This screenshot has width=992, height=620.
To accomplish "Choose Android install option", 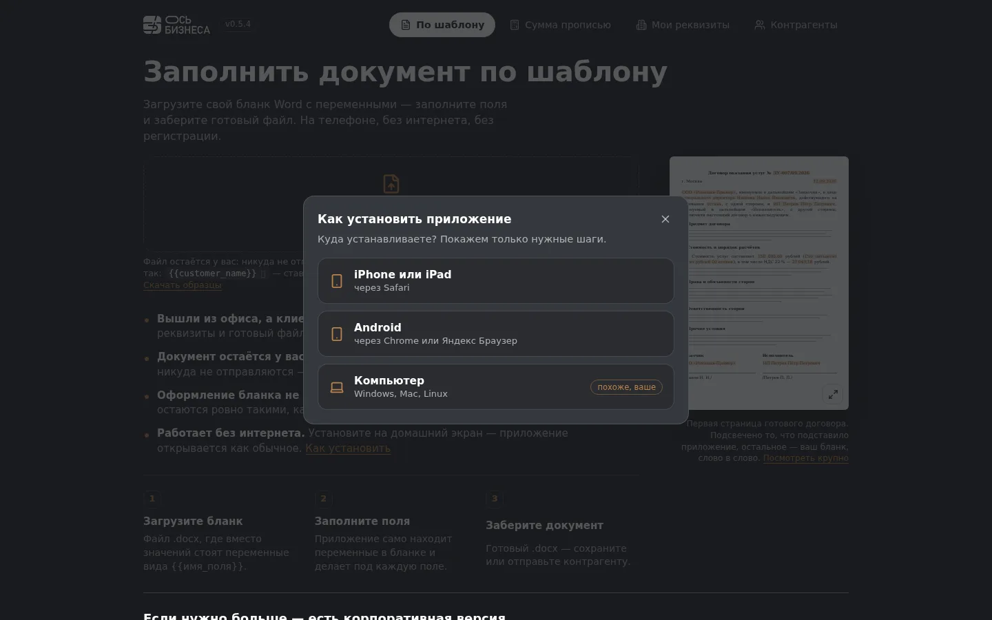I will [496, 333].
